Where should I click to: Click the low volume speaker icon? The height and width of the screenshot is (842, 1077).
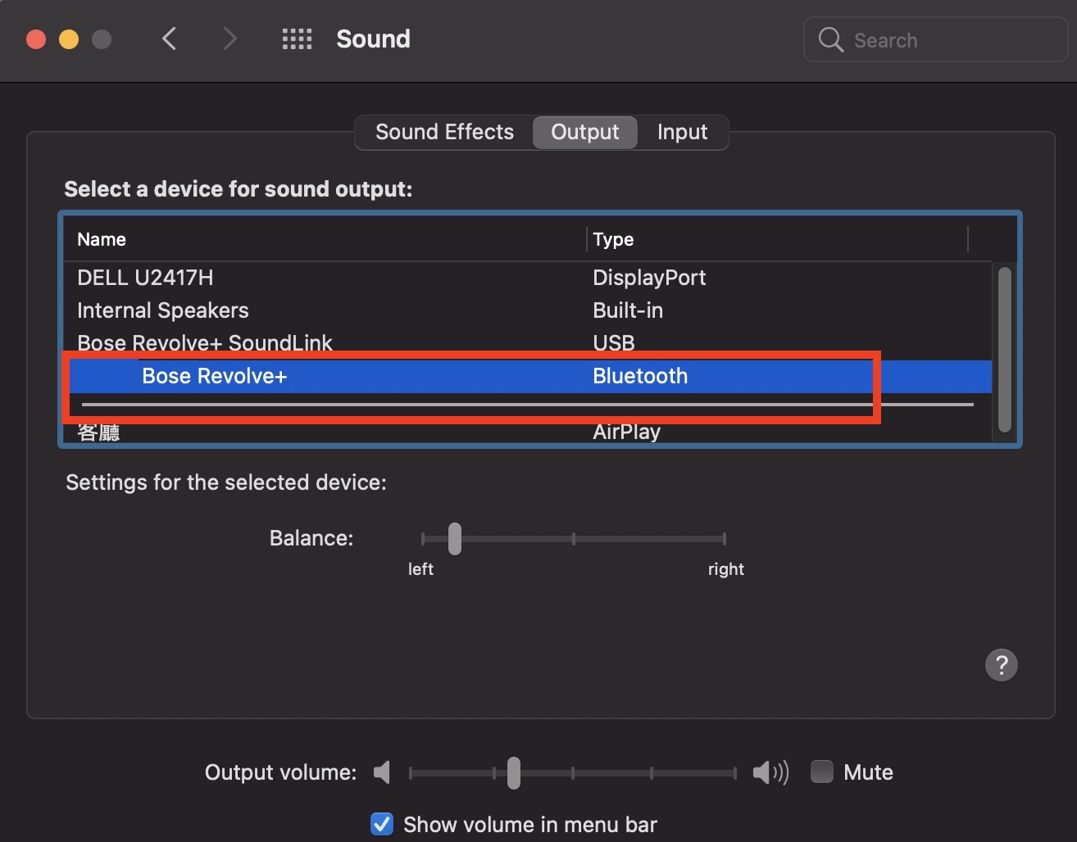(382, 772)
